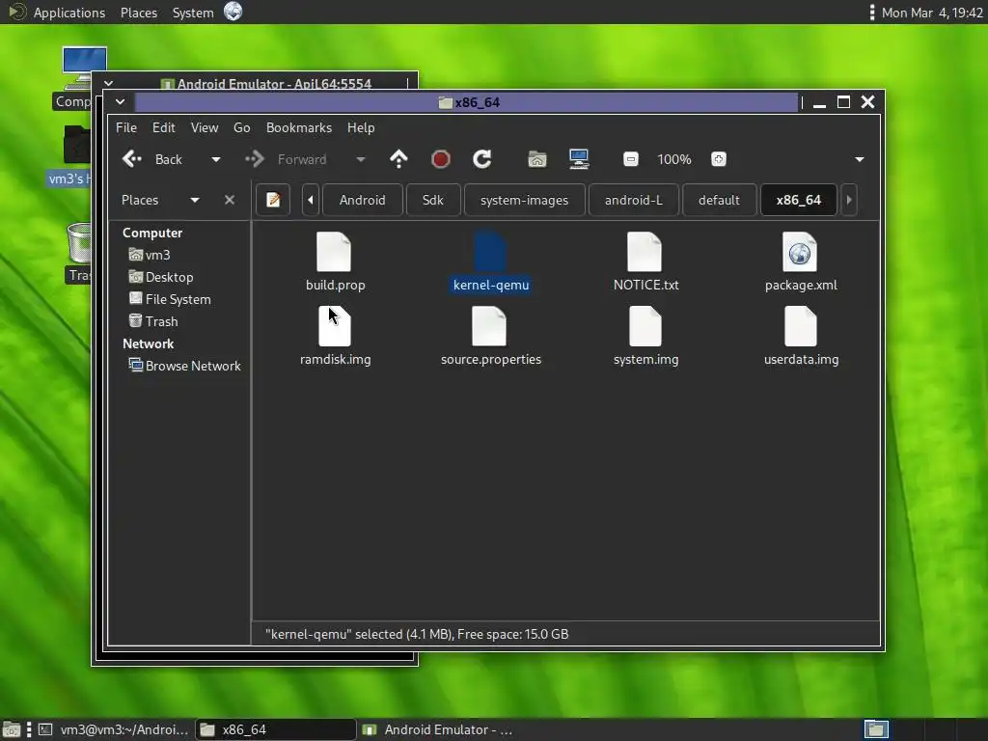Open the Places sidebar view dropdown
Viewport: 988px width, 741px height.
tap(195, 200)
